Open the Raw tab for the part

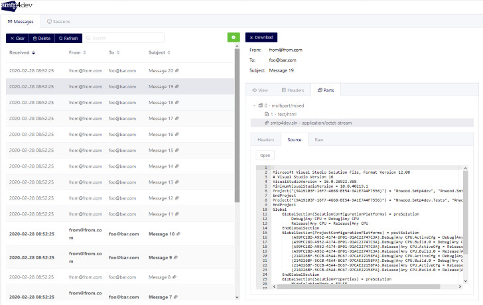click(319, 140)
